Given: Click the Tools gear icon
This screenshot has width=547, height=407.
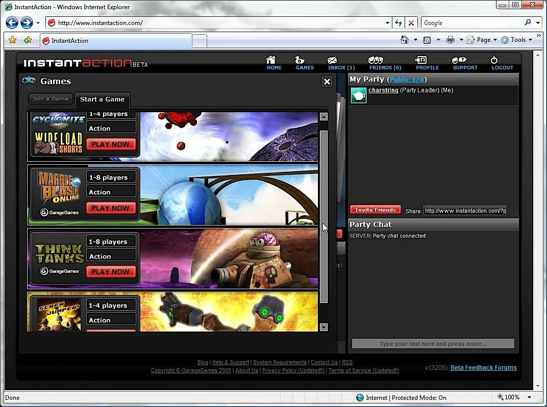Looking at the screenshot, I should point(505,40).
